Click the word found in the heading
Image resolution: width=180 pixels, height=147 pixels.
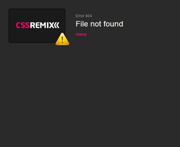113,24
